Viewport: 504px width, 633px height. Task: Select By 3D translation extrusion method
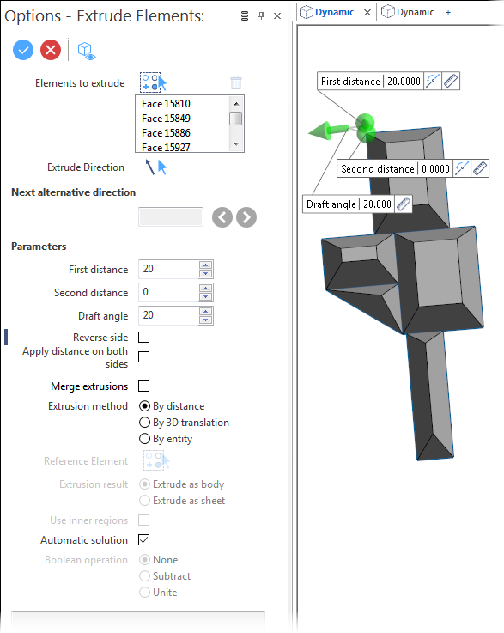184,423
